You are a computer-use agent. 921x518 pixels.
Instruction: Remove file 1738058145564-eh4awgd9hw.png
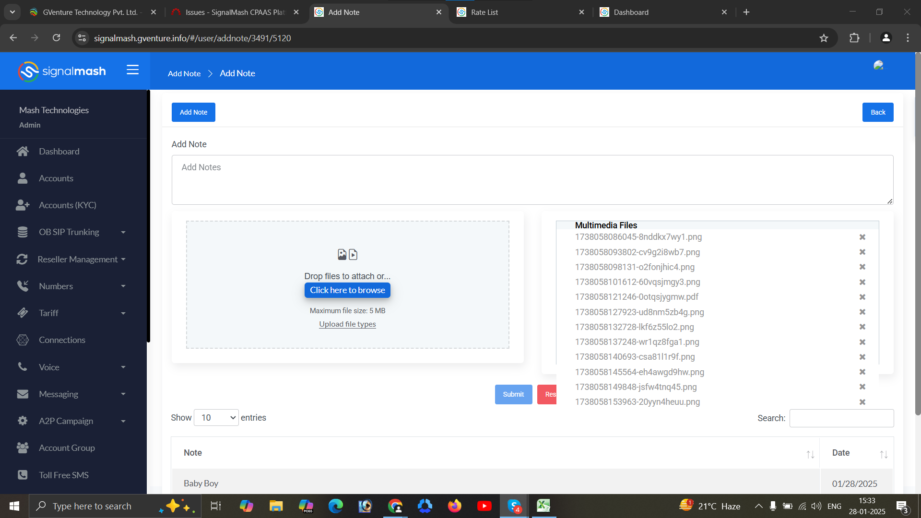(862, 372)
